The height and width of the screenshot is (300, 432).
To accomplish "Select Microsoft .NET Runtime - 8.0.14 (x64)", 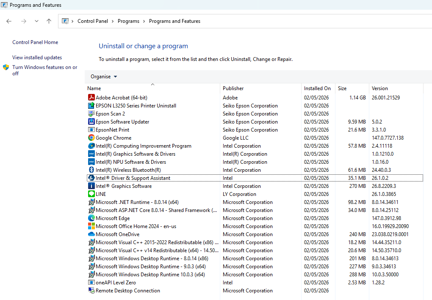I will pos(255,202).
